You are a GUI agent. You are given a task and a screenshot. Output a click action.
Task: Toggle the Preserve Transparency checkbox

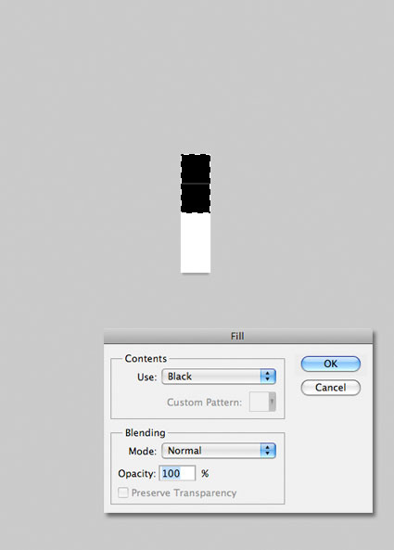coord(123,492)
